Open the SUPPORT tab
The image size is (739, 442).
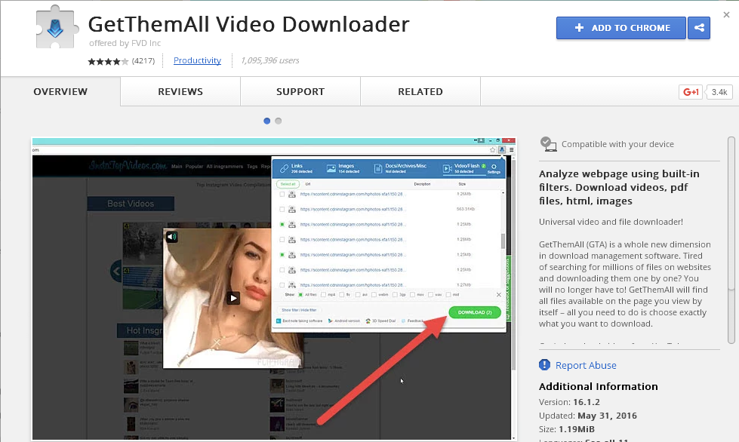point(300,92)
